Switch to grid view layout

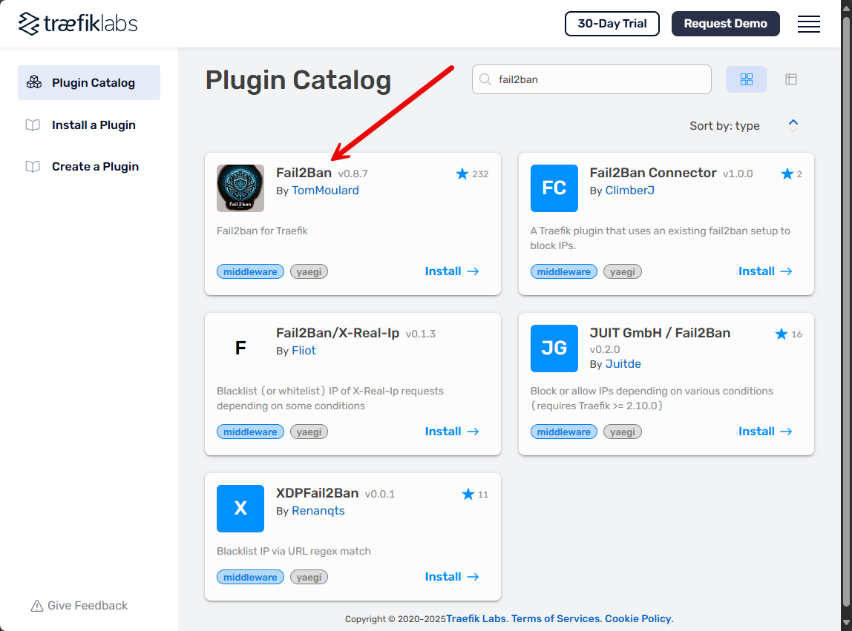tap(747, 79)
